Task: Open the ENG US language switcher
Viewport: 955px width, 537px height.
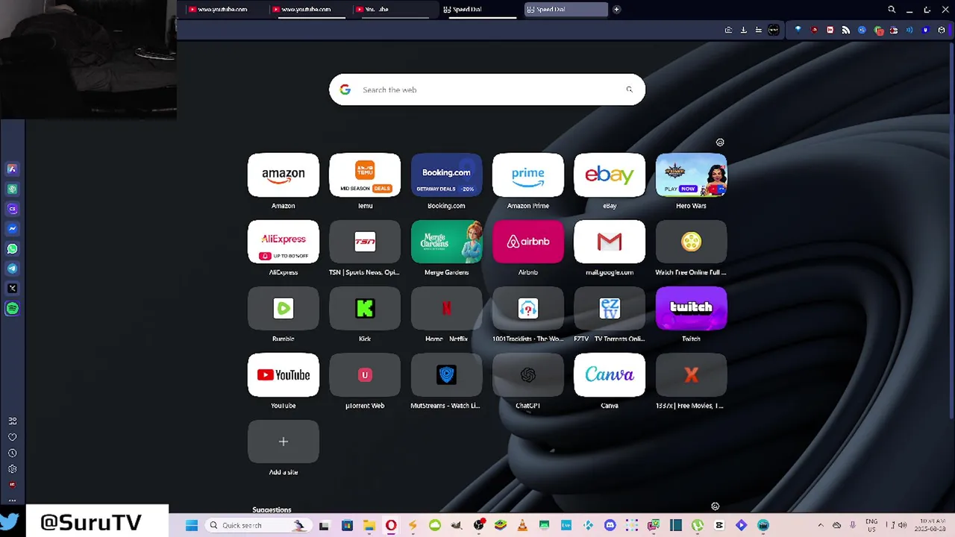Action: (871, 525)
